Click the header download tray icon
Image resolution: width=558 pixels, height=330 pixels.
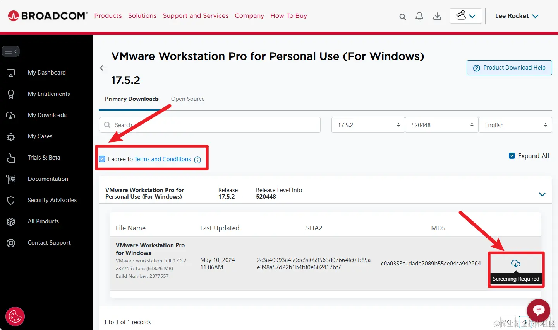[437, 16]
